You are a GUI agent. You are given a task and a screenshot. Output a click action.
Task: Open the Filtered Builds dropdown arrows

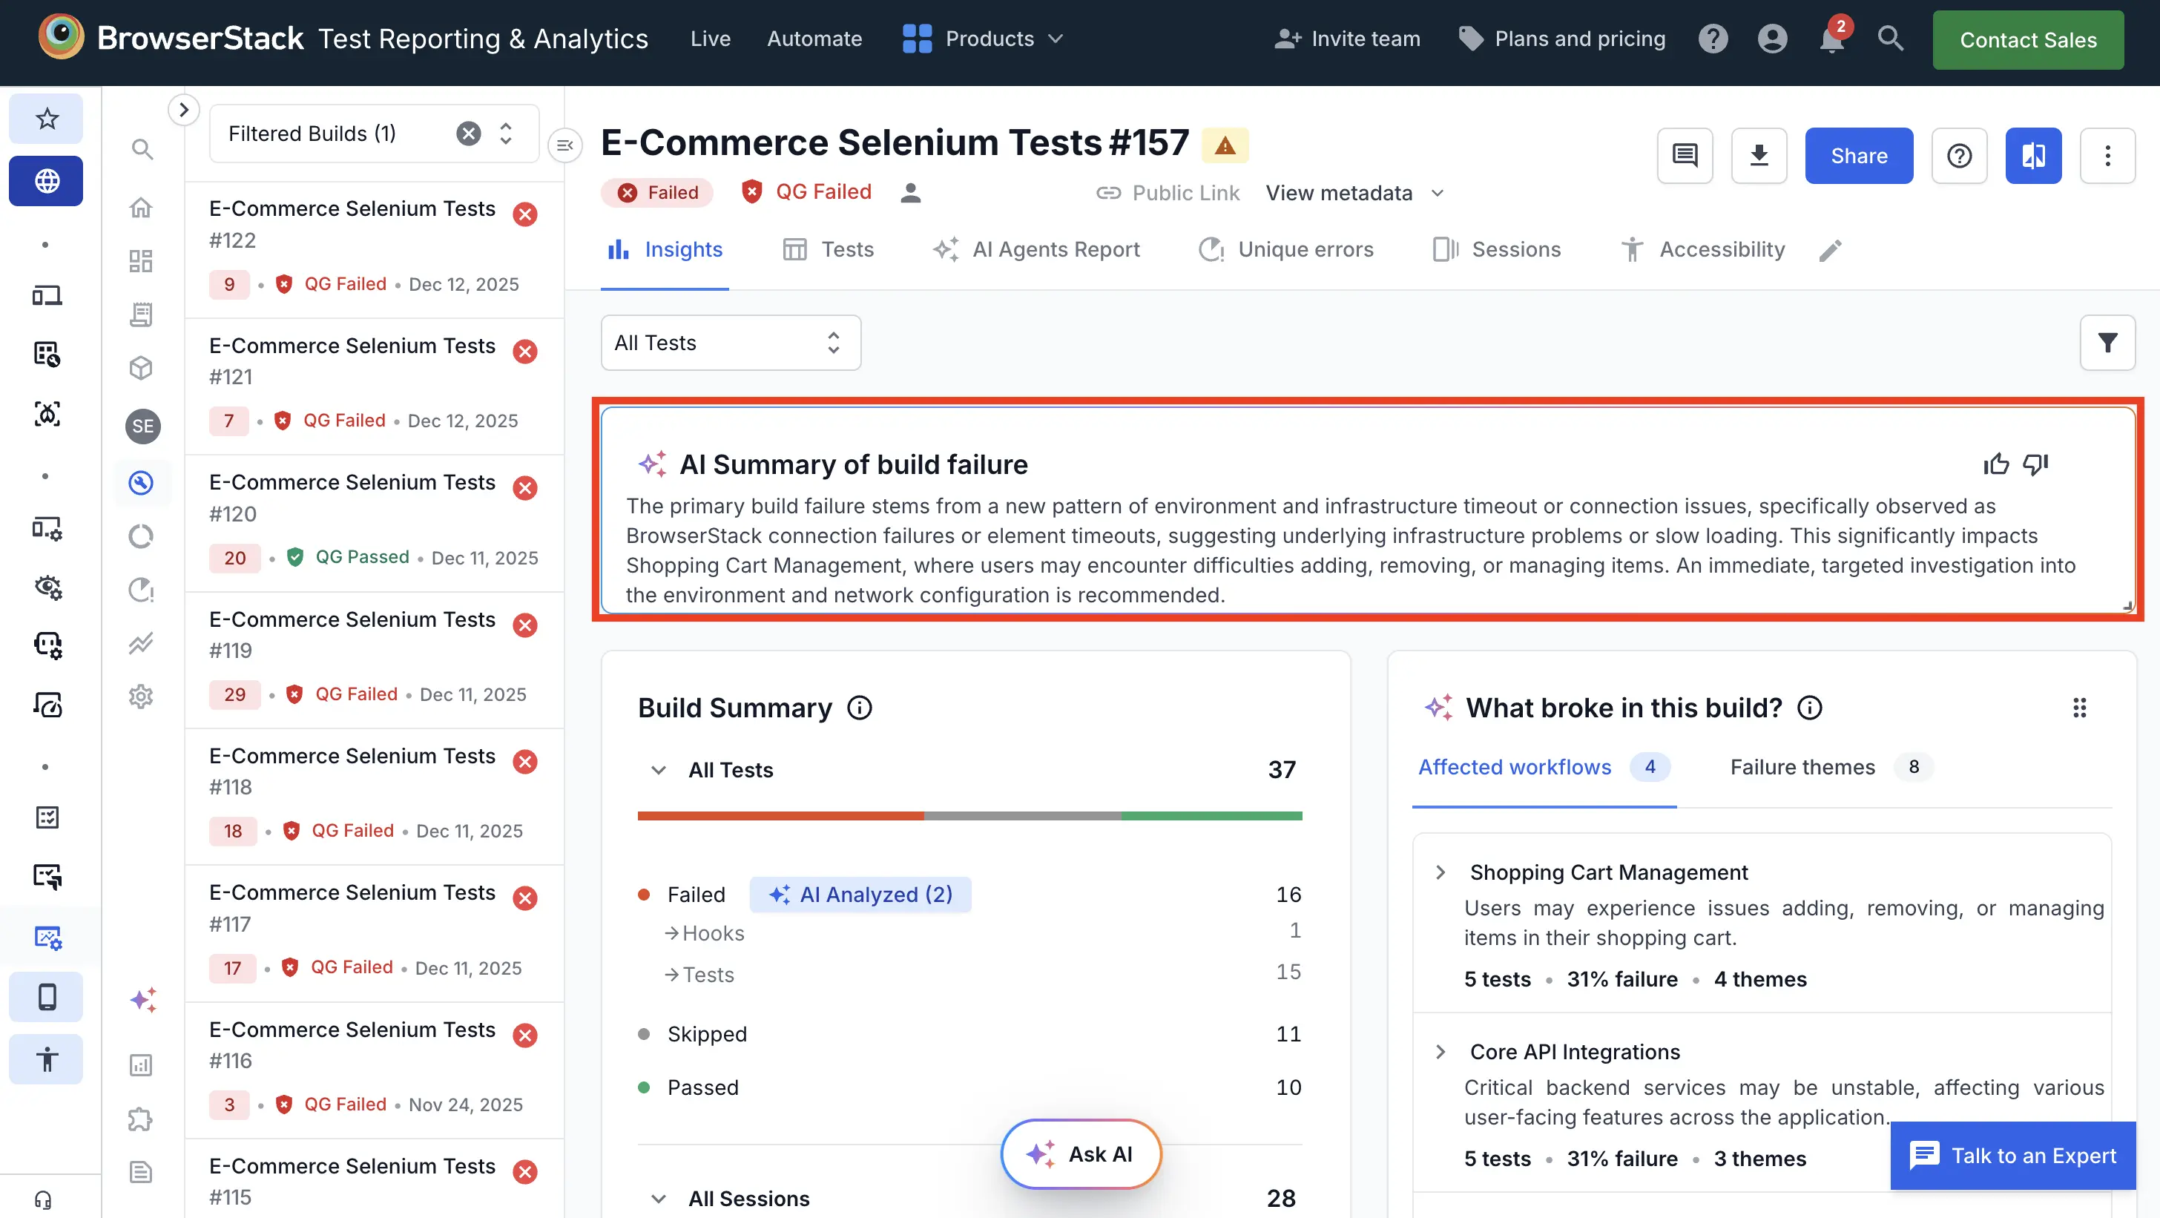(506, 134)
